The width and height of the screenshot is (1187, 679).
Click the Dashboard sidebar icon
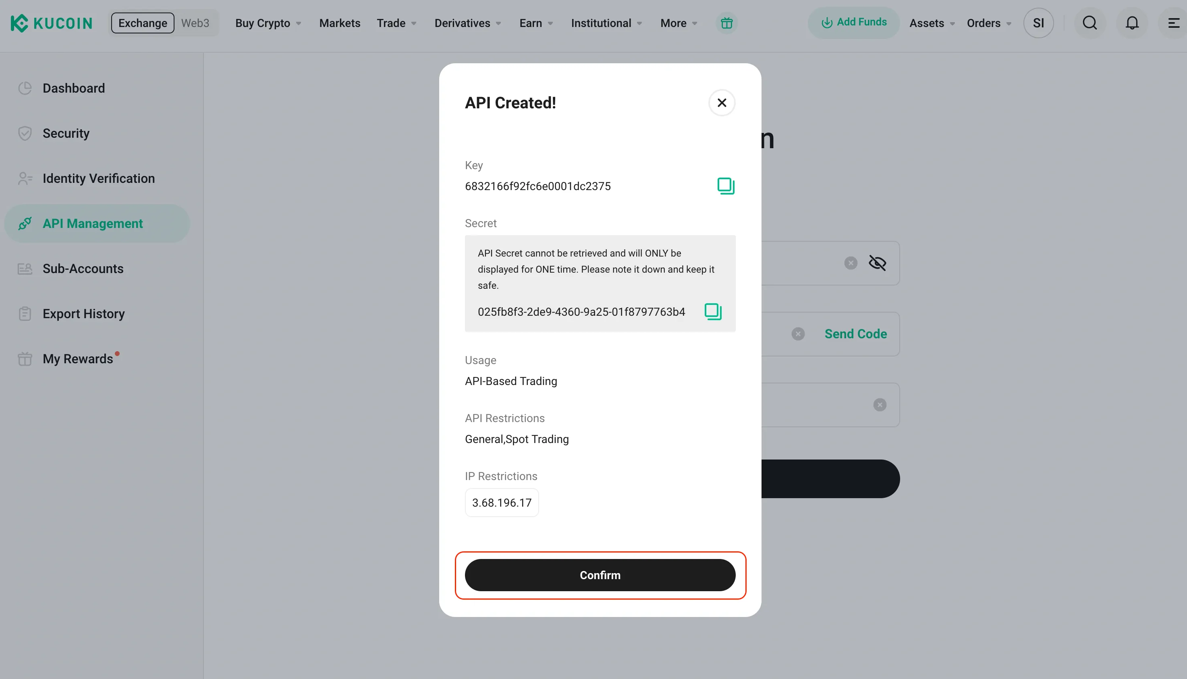(x=25, y=88)
